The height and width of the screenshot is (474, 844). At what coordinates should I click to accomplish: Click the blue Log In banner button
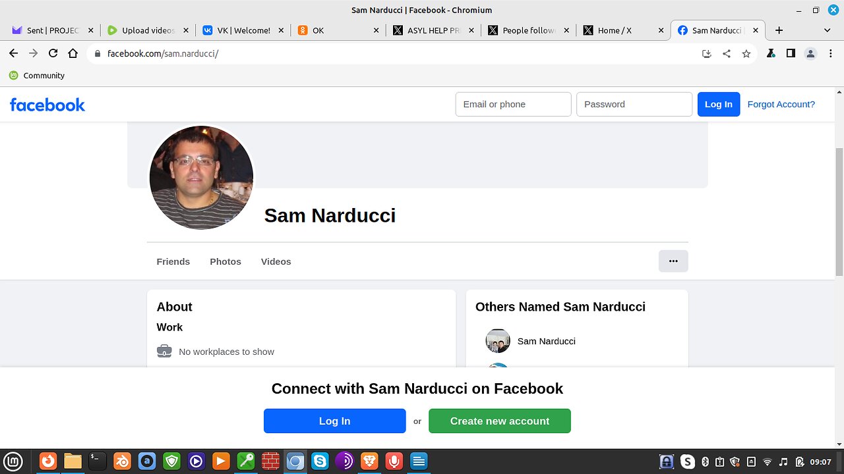[334, 421]
